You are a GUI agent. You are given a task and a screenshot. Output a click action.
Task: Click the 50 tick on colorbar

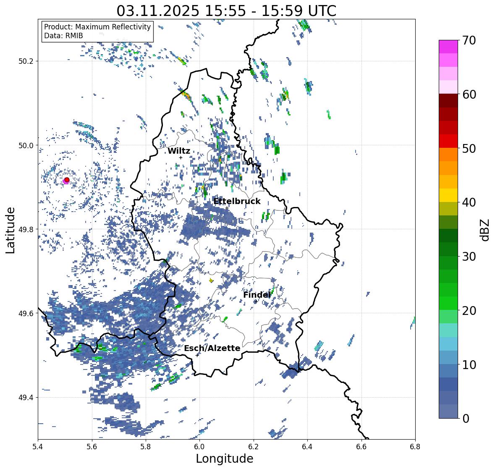pyautogui.click(x=469, y=148)
